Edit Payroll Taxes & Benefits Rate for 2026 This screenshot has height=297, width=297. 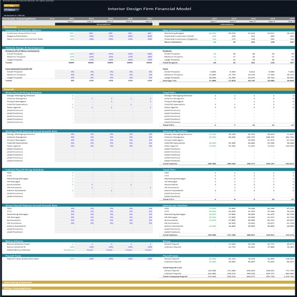(x=123, y=259)
